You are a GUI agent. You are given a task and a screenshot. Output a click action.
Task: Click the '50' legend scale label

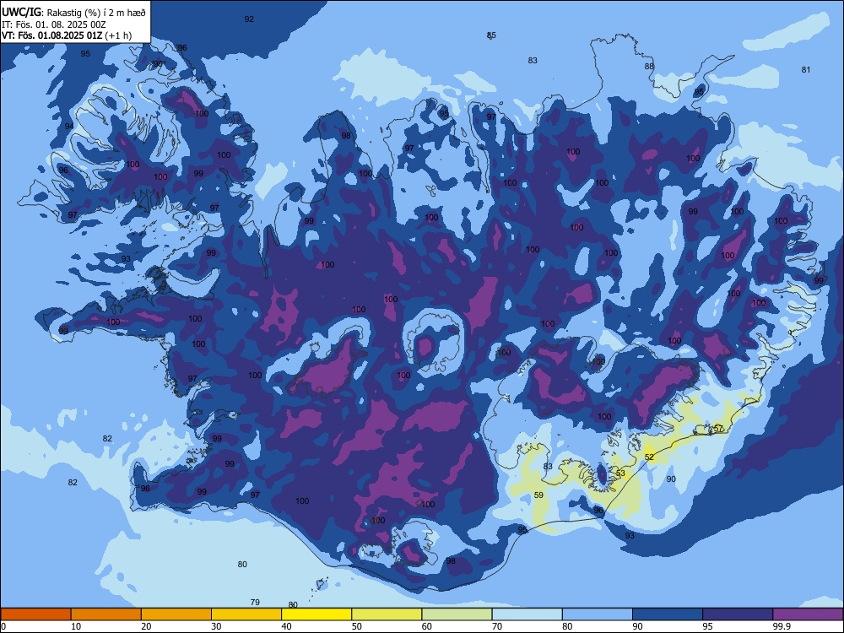pos(356,626)
